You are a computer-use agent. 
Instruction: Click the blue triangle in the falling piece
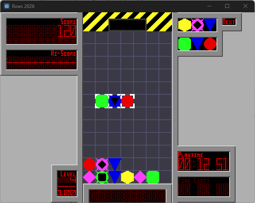pyautogui.click(x=115, y=101)
